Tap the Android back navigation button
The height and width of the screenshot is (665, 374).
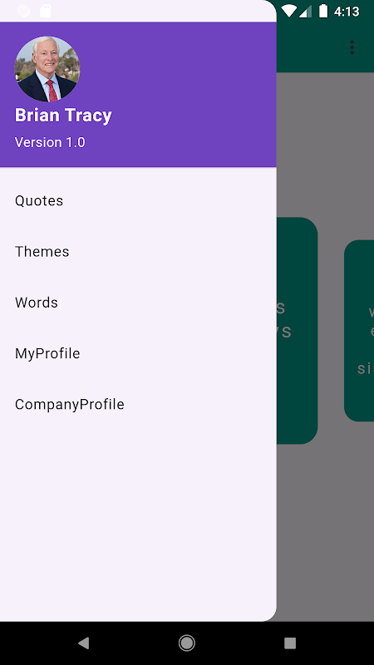click(x=84, y=643)
